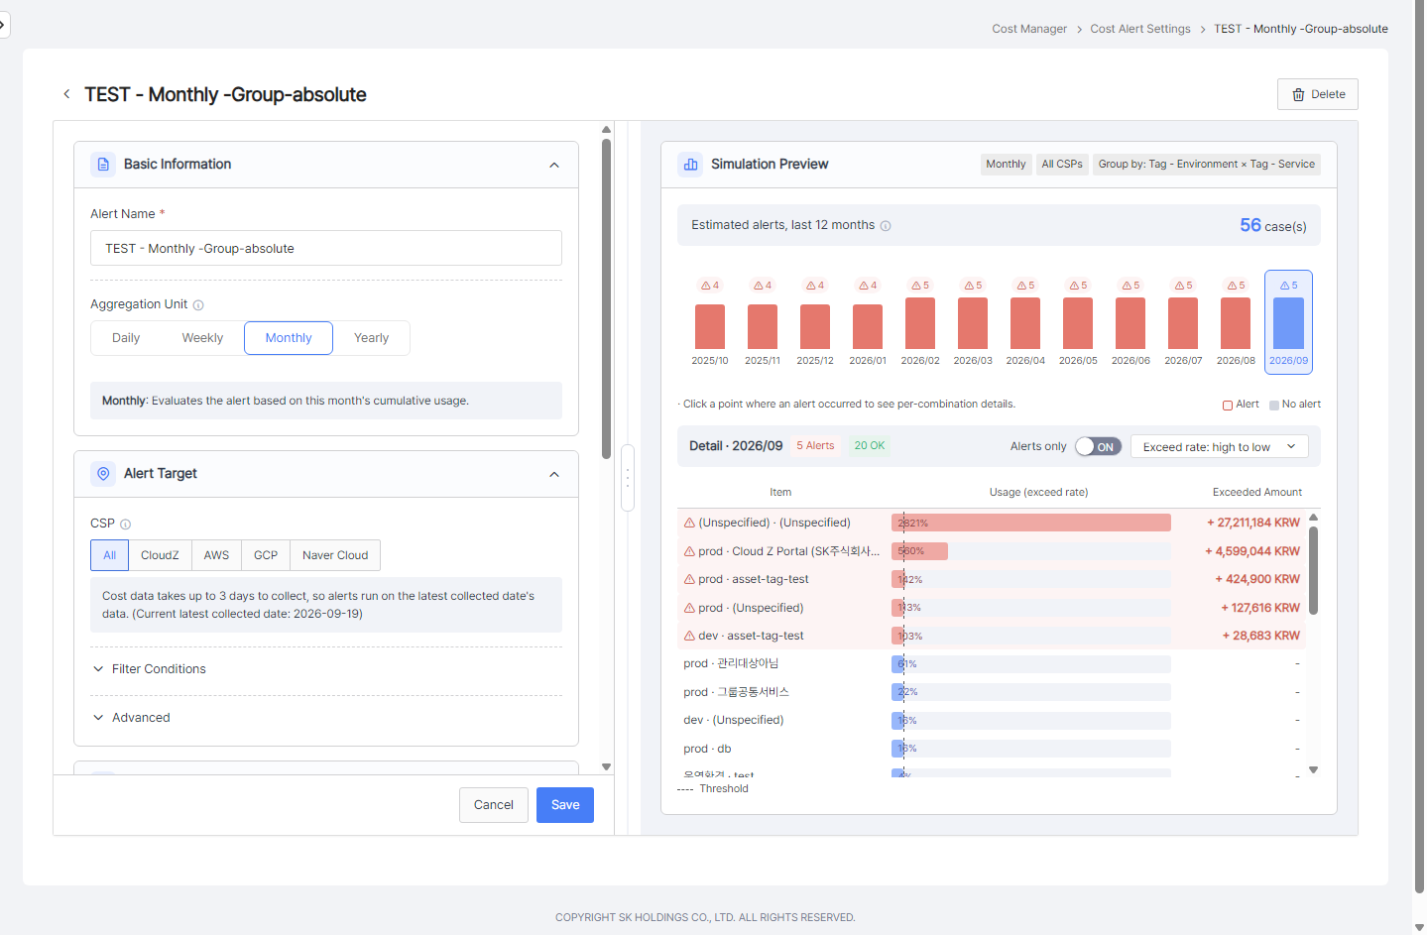Screen dimensions: 1427x935
Task: Open the Exceed rate sort dropdown
Action: coord(1220,447)
